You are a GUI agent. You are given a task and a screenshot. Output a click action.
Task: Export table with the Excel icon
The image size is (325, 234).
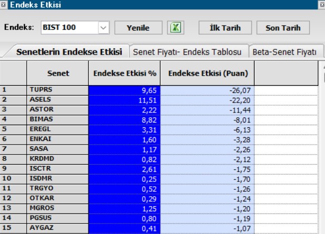click(x=176, y=27)
